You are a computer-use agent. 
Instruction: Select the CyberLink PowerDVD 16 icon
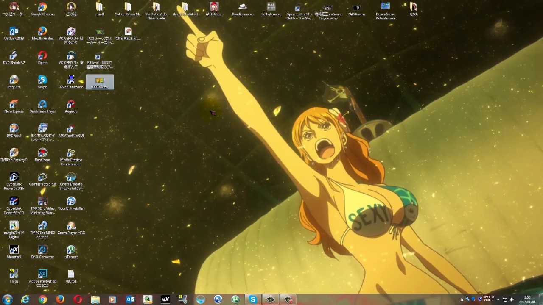tap(14, 181)
